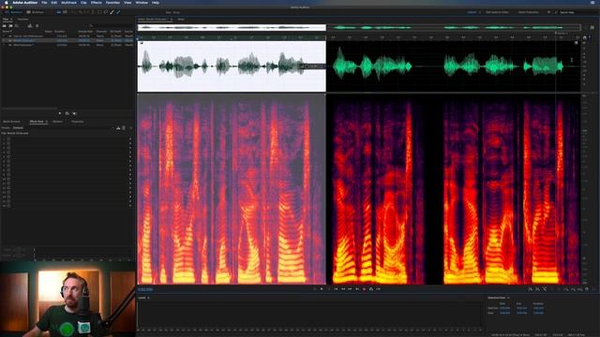Viewport: 600px width, 337px height.
Task: Sort files by the Sample Rate column
Action: pyautogui.click(x=85, y=31)
